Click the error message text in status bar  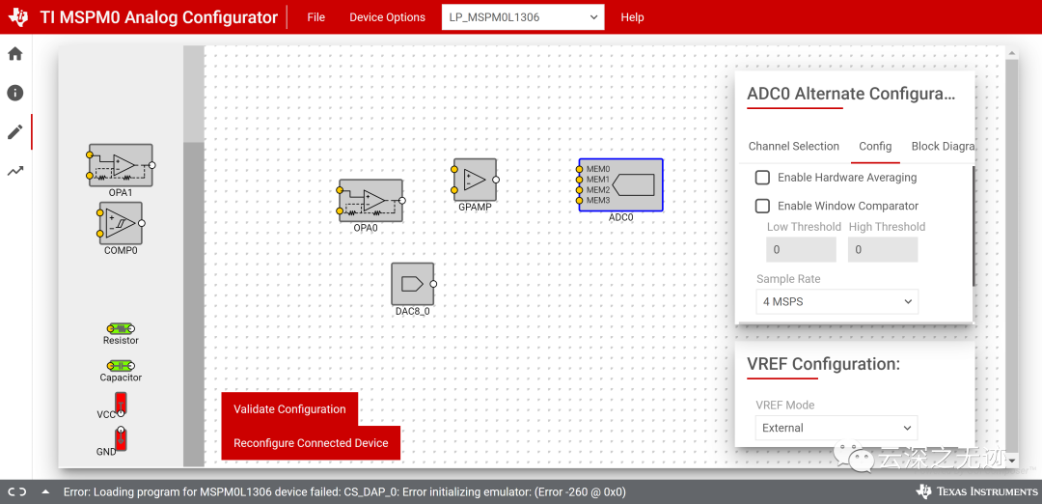click(344, 492)
